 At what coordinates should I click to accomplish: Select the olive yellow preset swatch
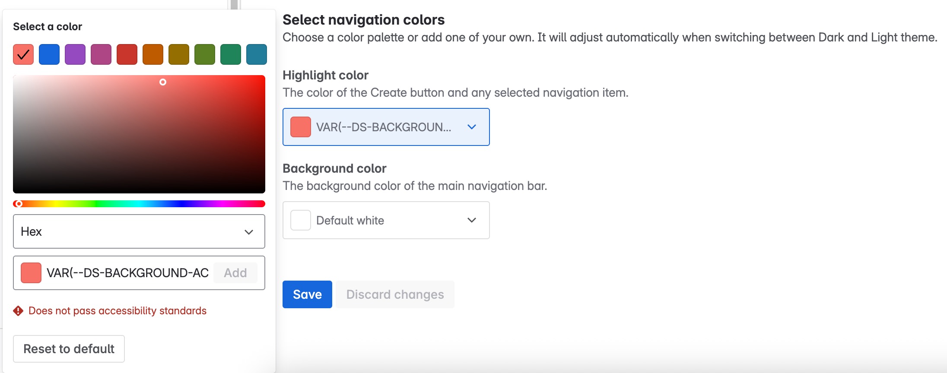click(179, 54)
